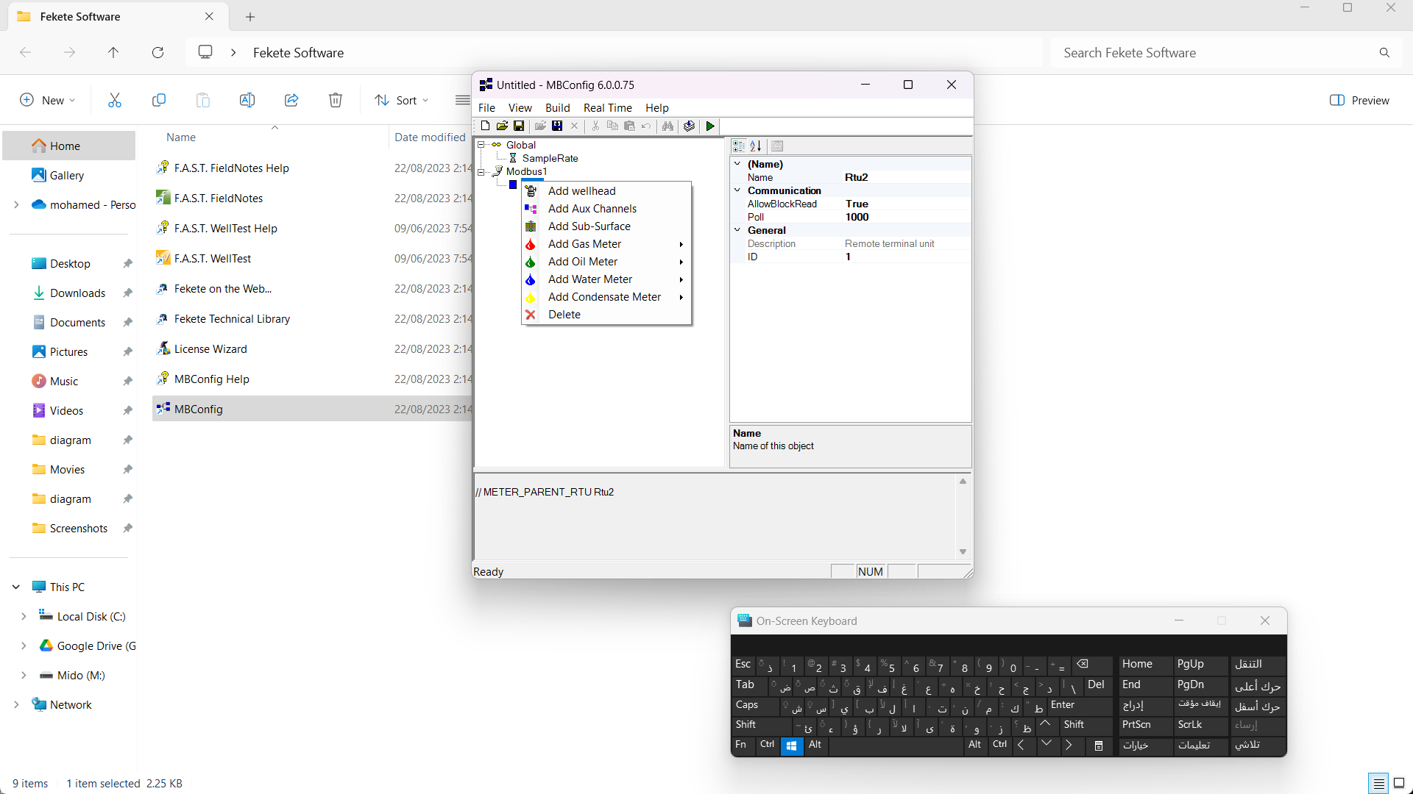
Task: Click the yellow Save diskette icon
Action: pos(519,126)
